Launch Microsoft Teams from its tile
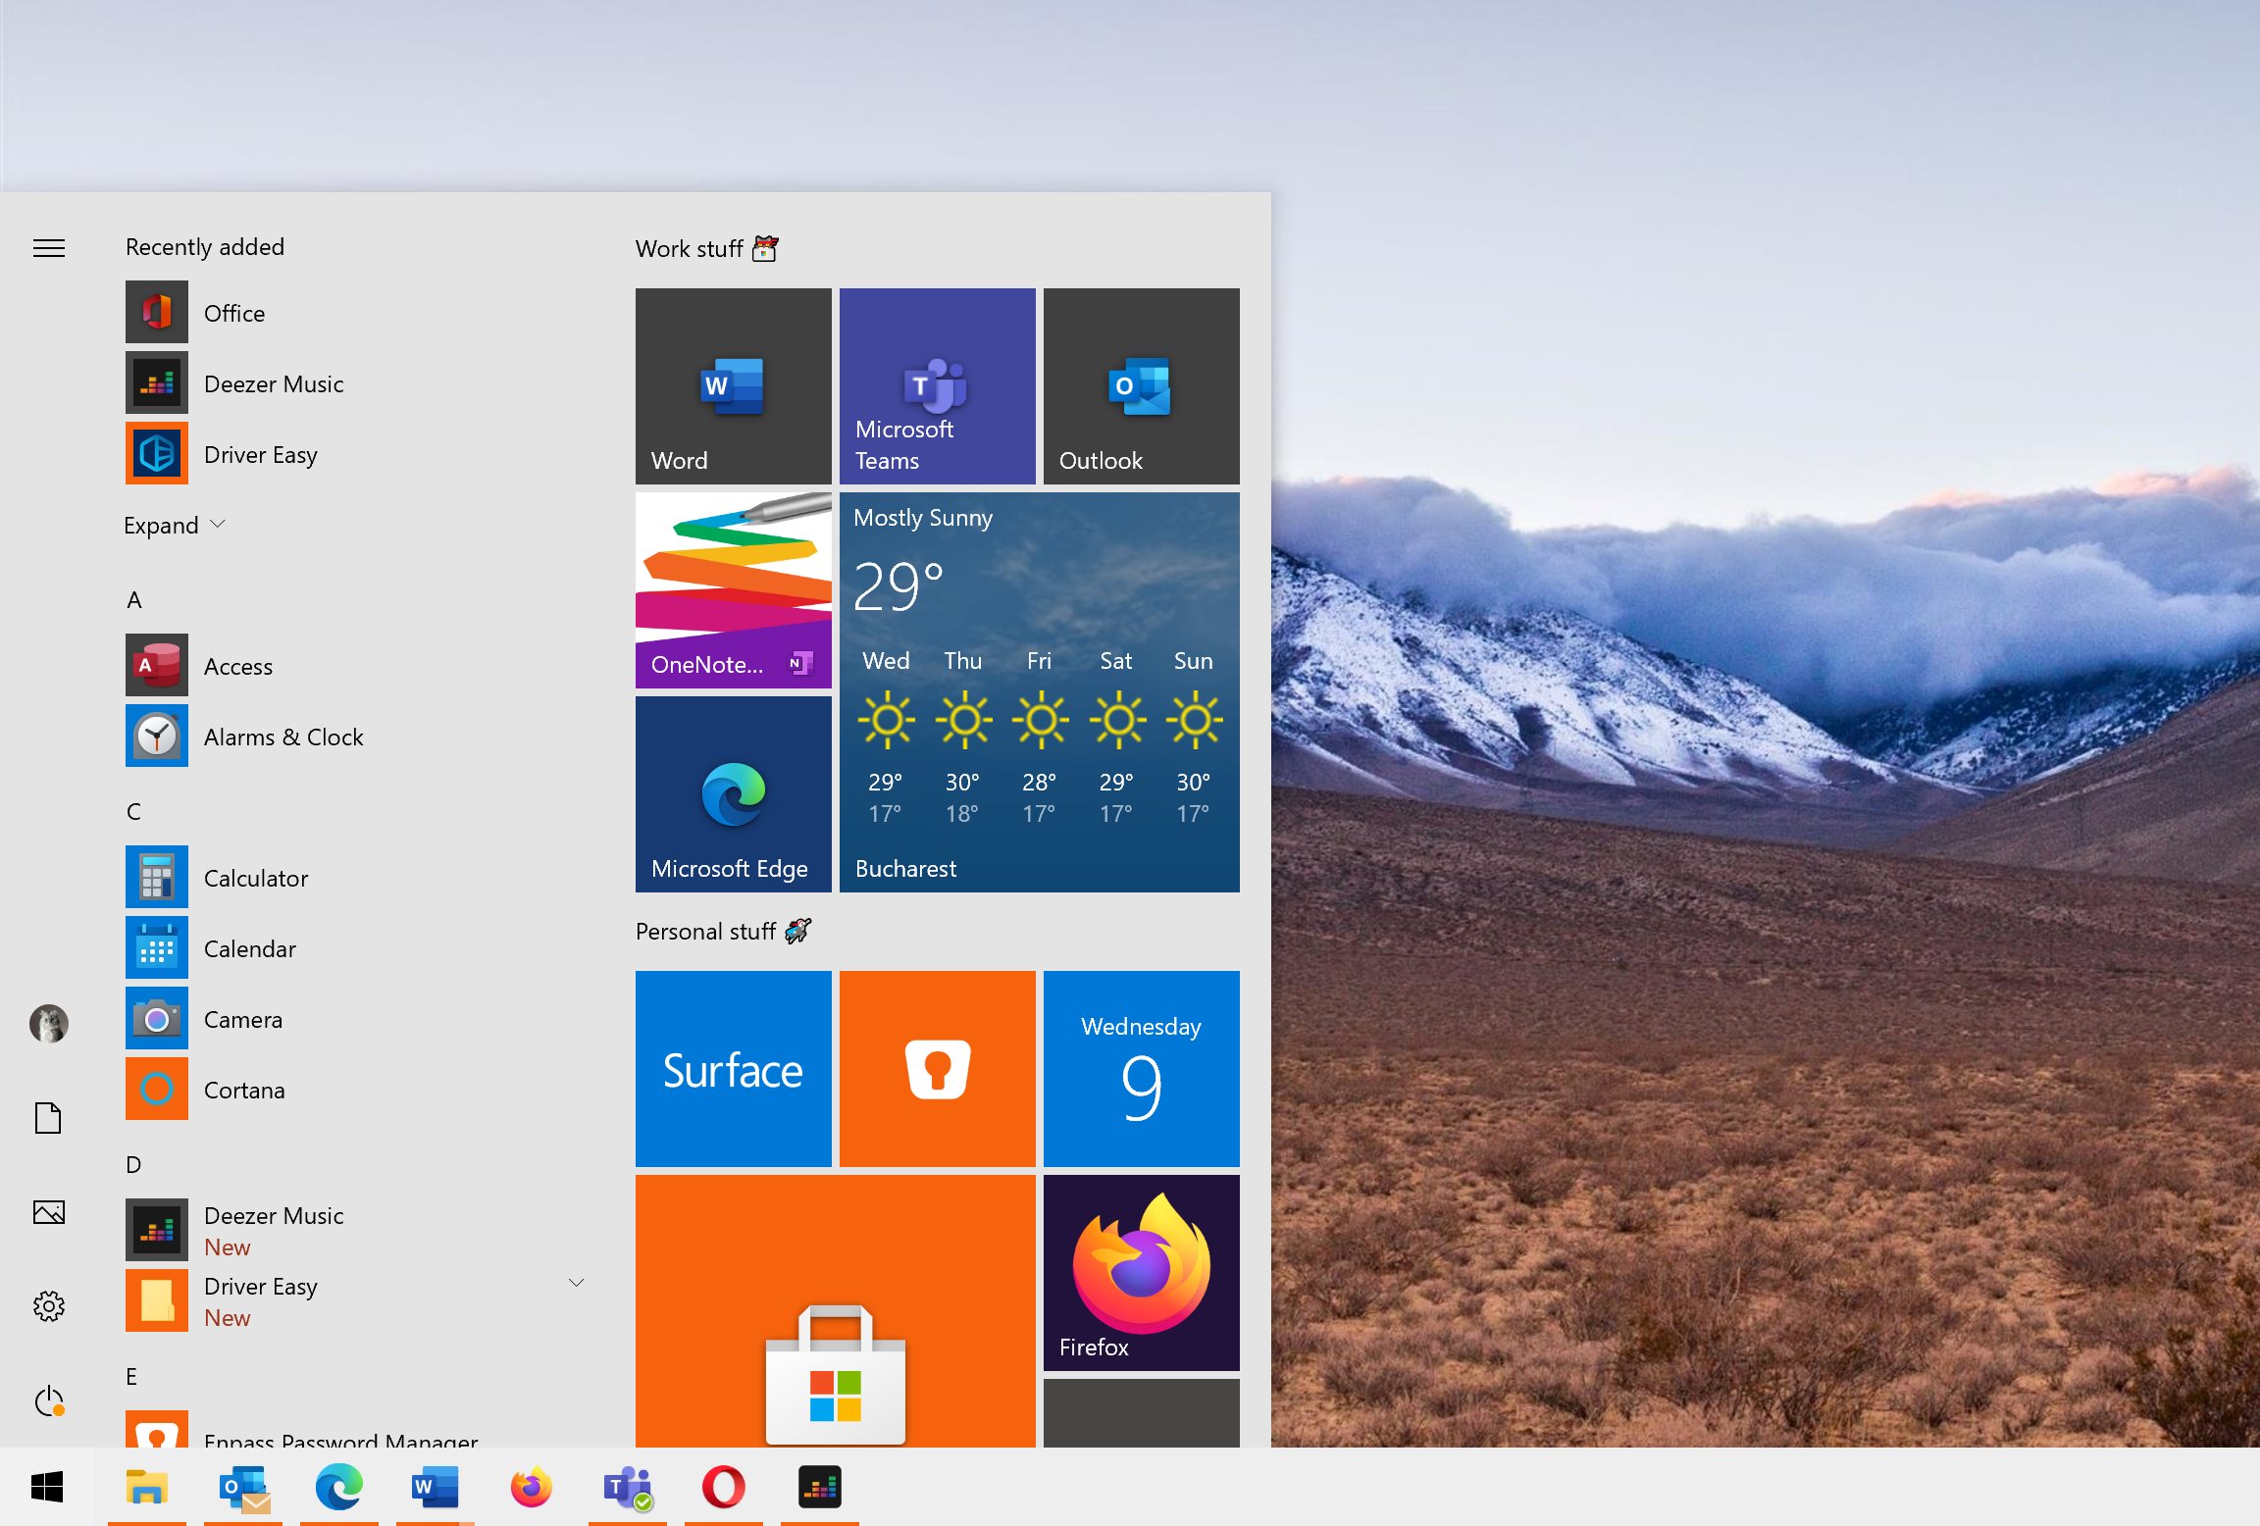Screen dimensions: 2260x1526 [x=937, y=385]
